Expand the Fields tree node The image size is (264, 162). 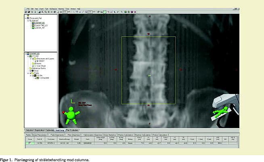[x=27, y=73]
